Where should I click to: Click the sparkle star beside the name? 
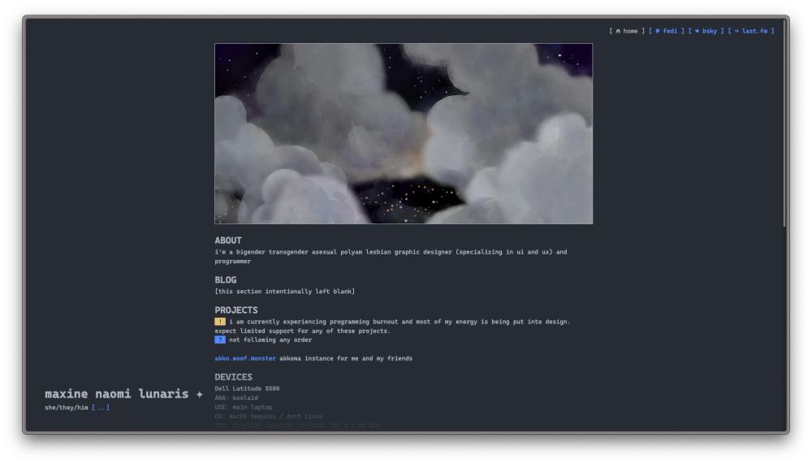[200, 395]
